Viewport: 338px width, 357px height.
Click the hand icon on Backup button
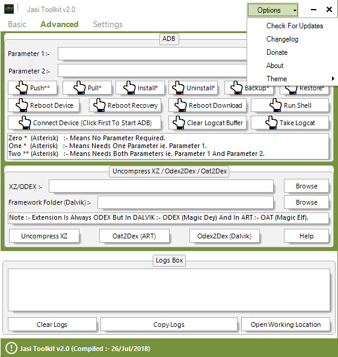click(236, 88)
